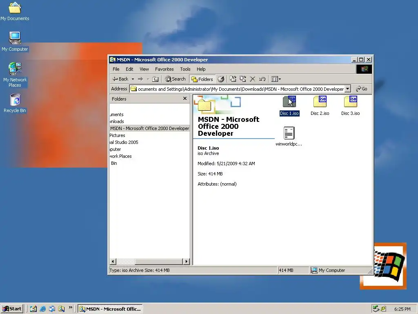This screenshot has width=418, height=314.
Task: Maximize the MSDN Explorer window
Action: (x=361, y=60)
